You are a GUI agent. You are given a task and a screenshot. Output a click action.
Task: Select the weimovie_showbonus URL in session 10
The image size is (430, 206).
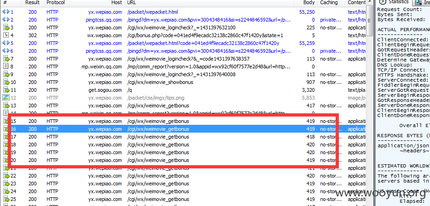pos(160,82)
